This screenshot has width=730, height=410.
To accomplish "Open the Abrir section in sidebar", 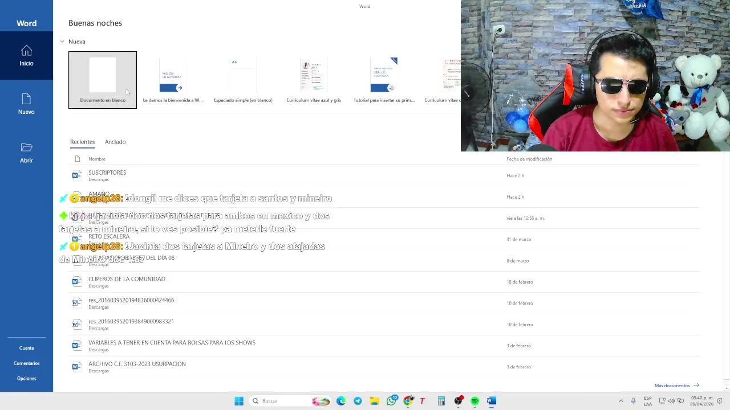I will click(x=26, y=153).
